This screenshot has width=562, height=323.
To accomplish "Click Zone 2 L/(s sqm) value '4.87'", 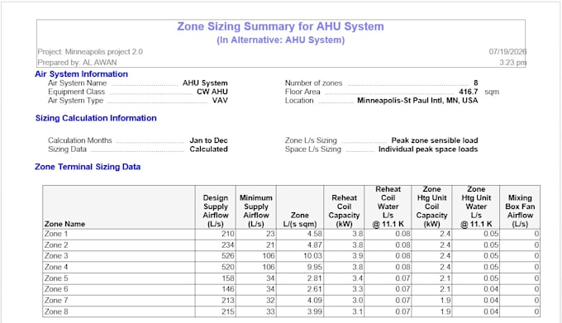I will [315, 245].
